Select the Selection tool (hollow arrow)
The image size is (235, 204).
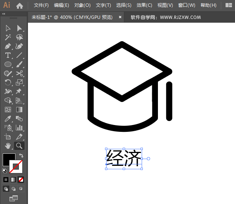(x=8, y=28)
